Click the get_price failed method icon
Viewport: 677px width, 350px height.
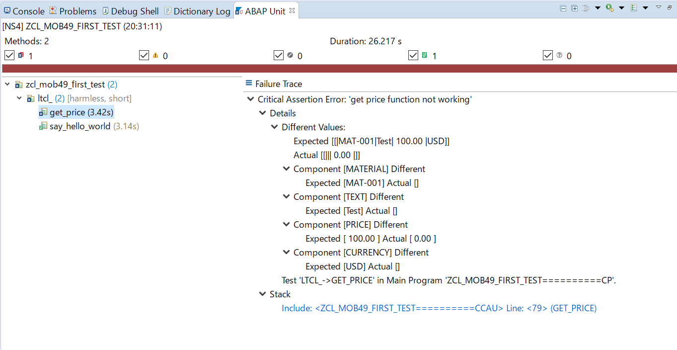43,112
